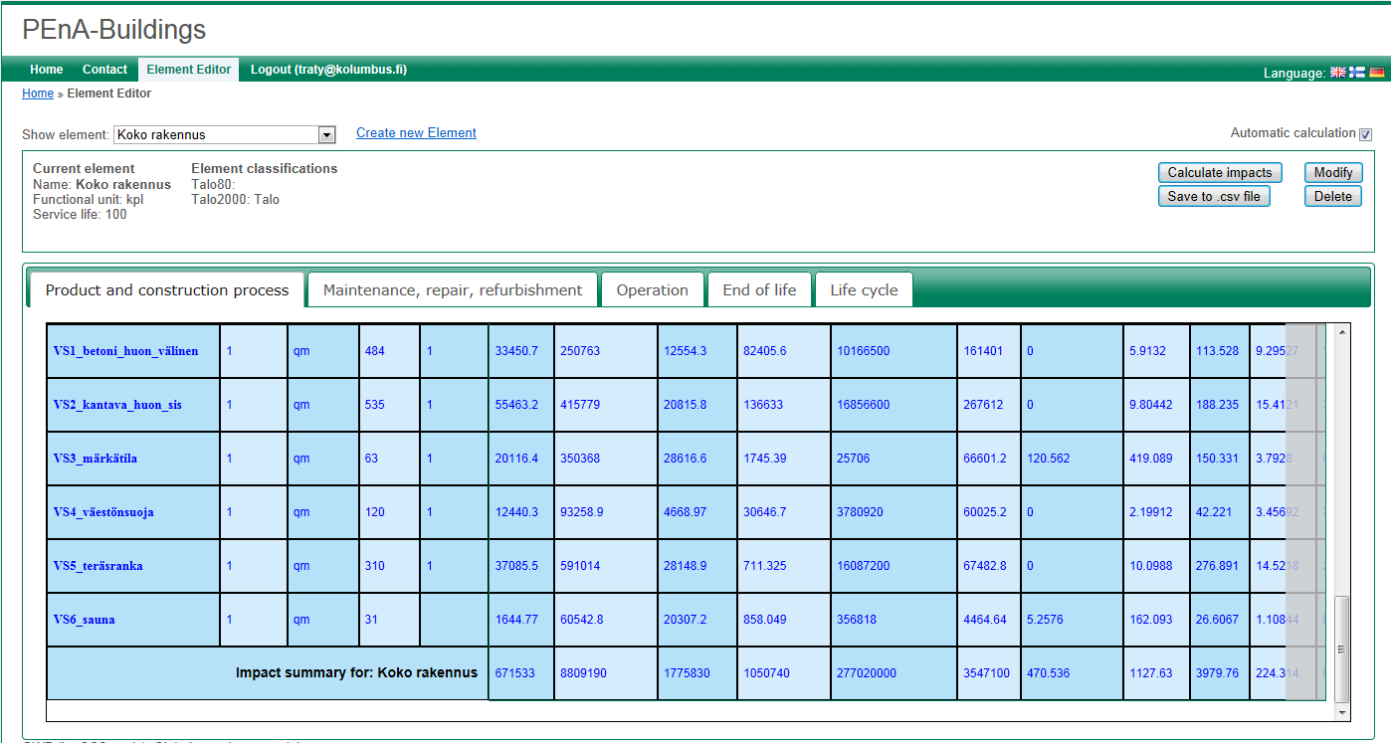The image size is (1391, 743).
Task: Click the table scrollbar down arrow
Action: 1342,713
